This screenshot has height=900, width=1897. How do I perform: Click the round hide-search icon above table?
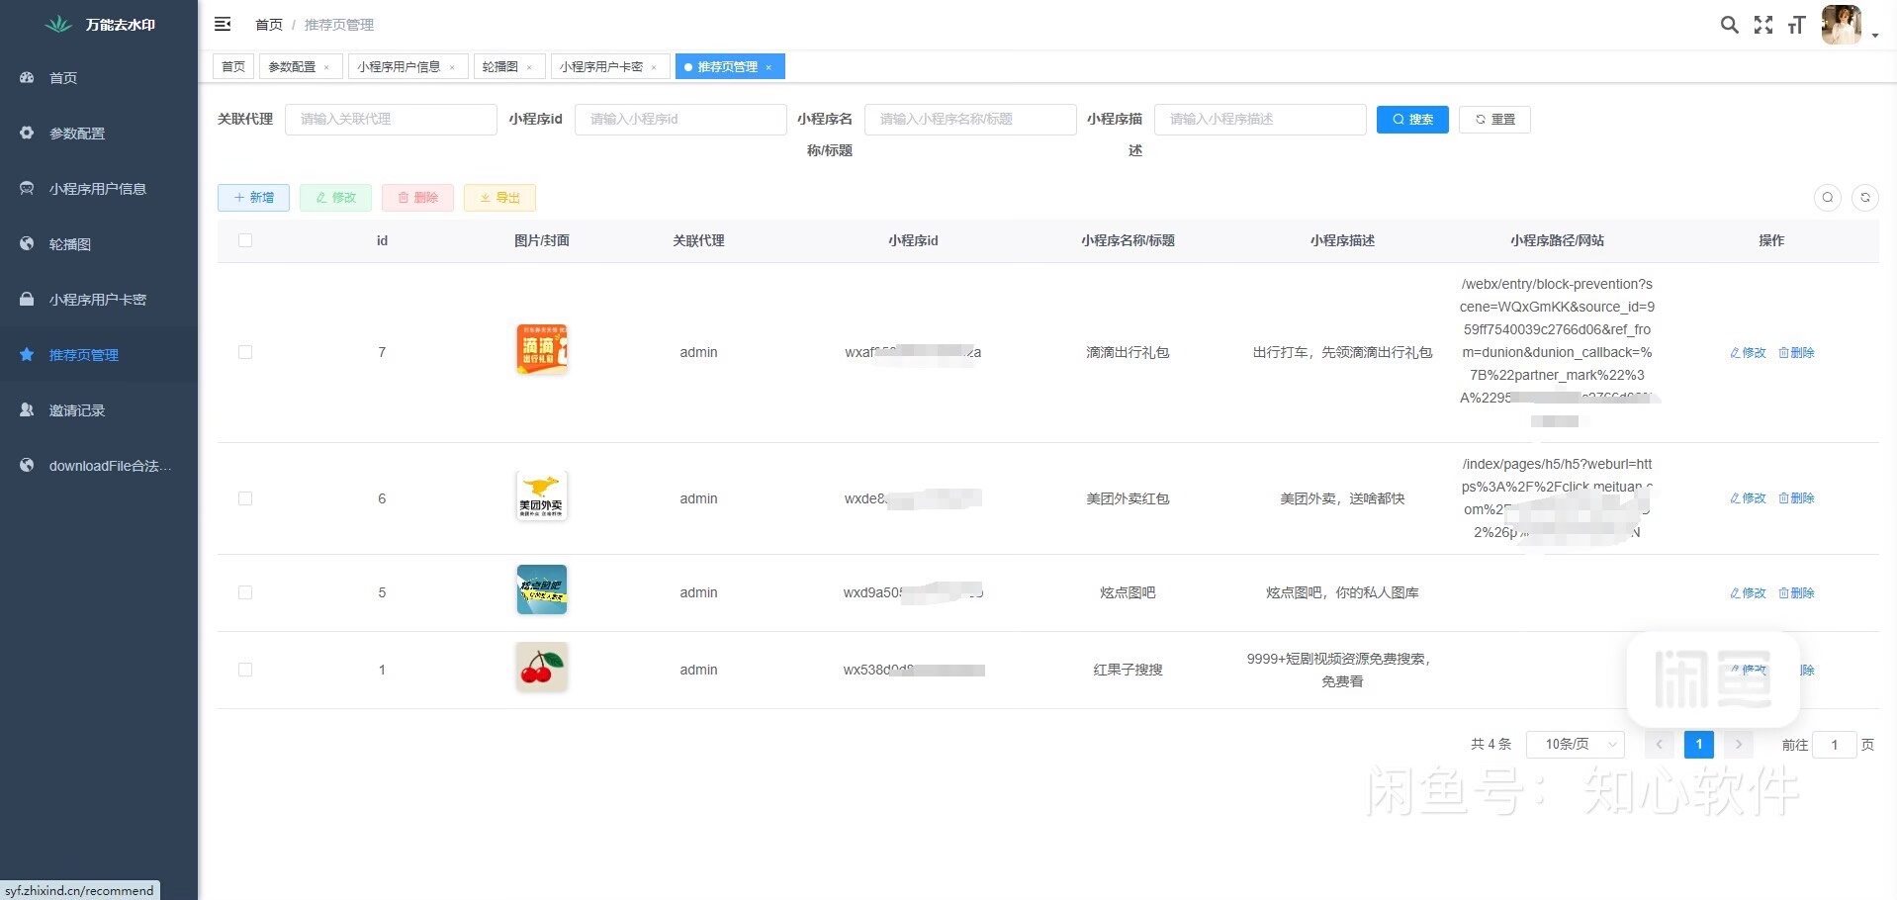point(1827,198)
